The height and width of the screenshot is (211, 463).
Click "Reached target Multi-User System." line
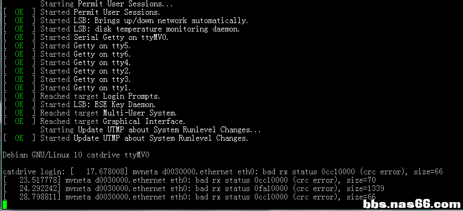click(108, 113)
